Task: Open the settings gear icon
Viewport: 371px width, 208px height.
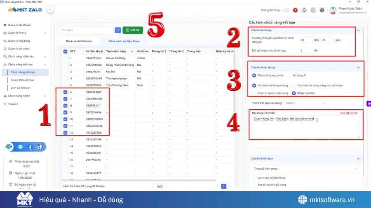Action: pyautogui.click(x=322, y=10)
